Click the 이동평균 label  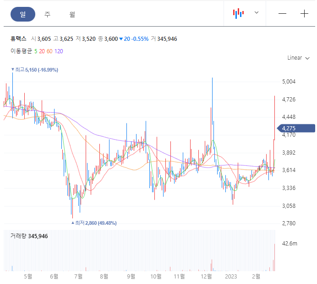[x=21, y=51]
